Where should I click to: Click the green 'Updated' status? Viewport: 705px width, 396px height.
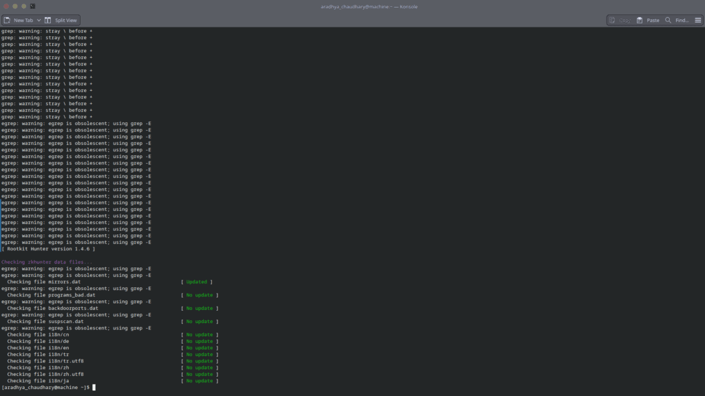pos(196,282)
